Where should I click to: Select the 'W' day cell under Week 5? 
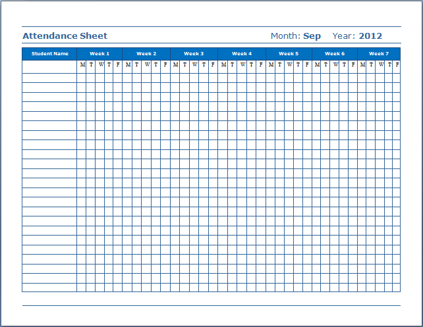289,66
